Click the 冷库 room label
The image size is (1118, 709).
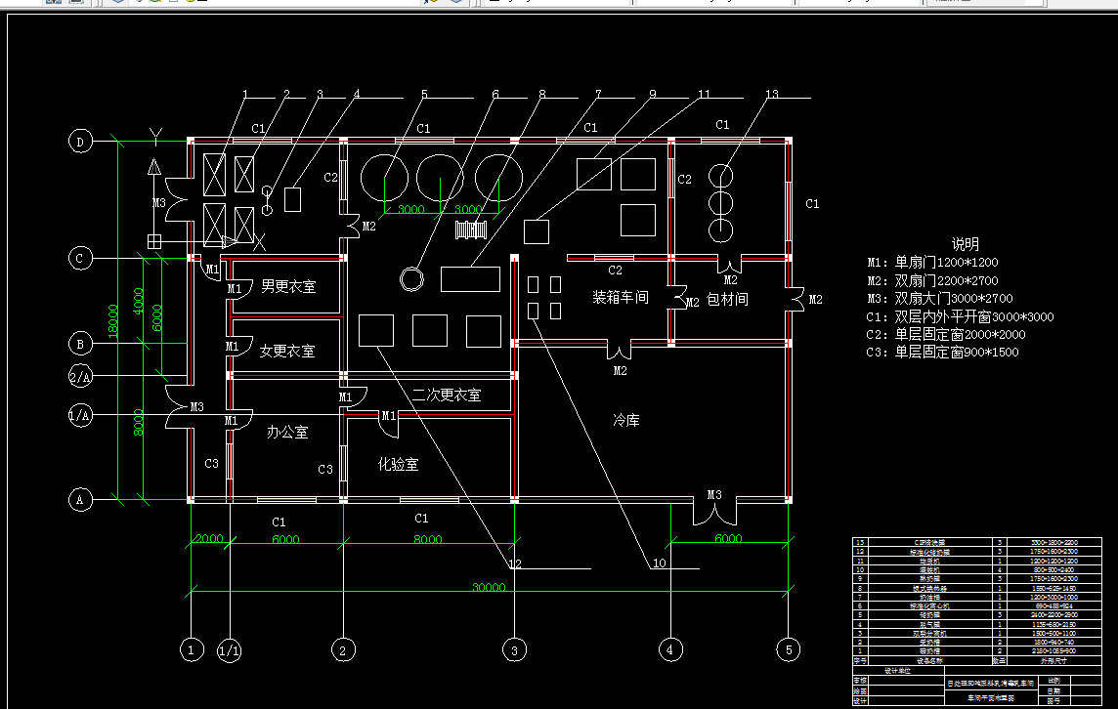(x=626, y=420)
